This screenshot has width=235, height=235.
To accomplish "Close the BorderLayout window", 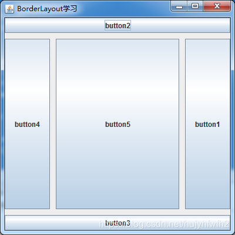I will pyautogui.click(x=217, y=6).
